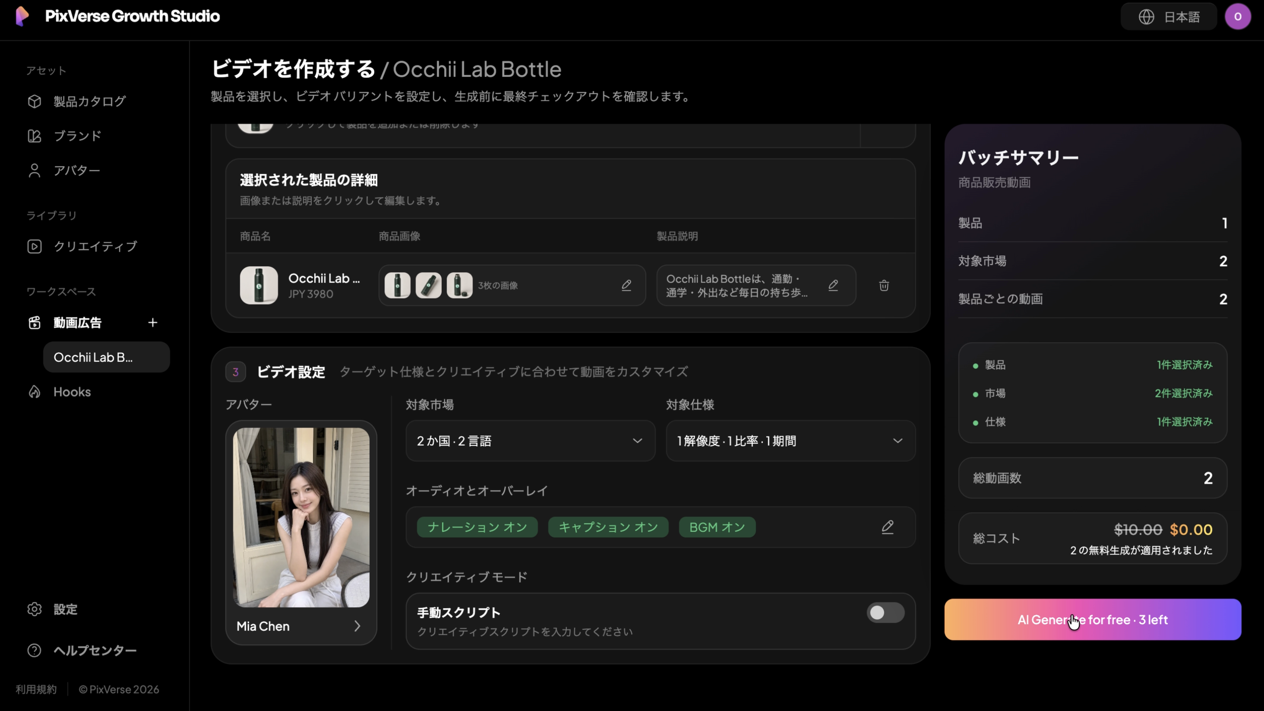Click the アバター person icon
The width and height of the screenshot is (1264, 711).
[35, 170]
